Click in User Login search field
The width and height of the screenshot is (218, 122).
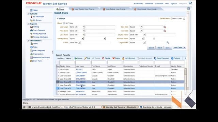tap(100, 27)
